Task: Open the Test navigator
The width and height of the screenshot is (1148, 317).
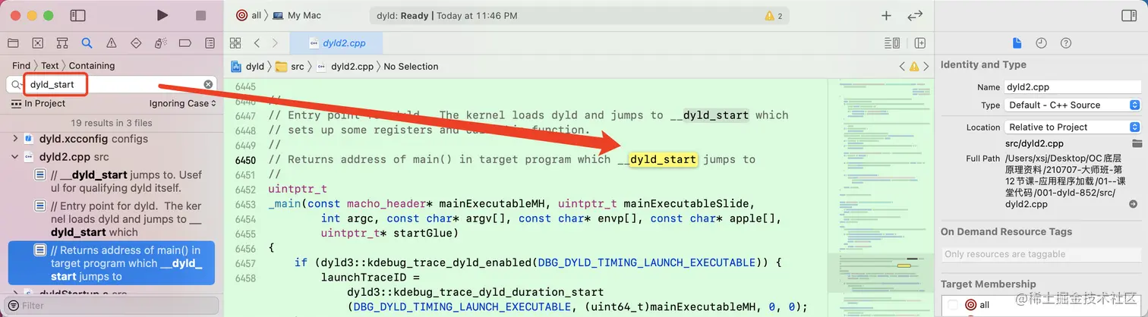Action: pyautogui.click(x=136, y=43)
